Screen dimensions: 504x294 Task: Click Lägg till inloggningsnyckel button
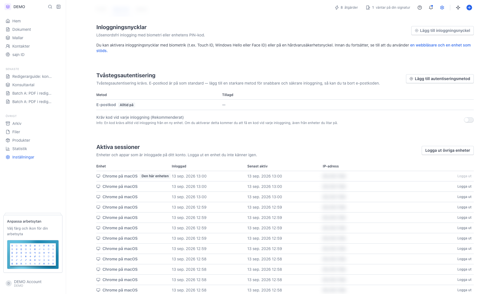tap(442, 31)
